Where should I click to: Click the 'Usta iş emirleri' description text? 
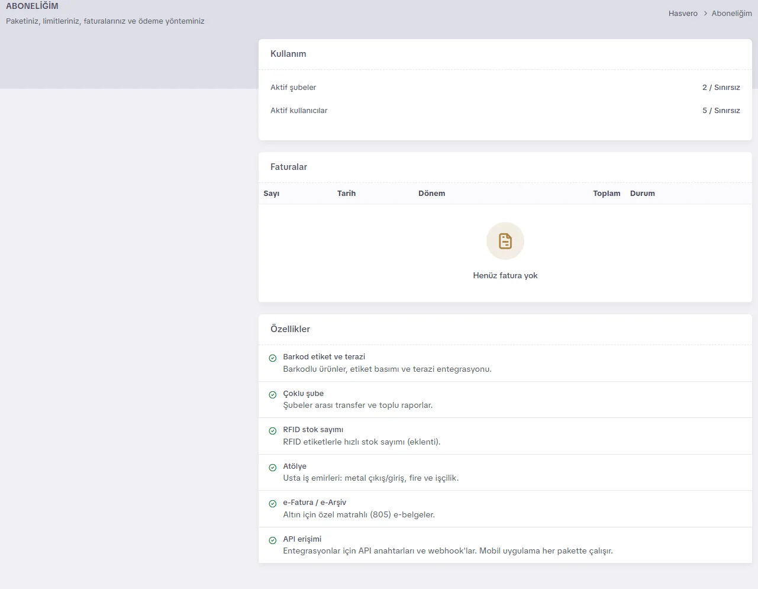coord(371,478)
